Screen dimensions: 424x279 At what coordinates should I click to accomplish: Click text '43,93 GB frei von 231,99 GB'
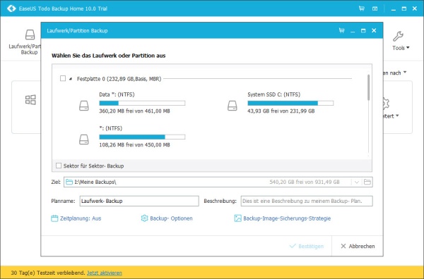pos(281,111)
